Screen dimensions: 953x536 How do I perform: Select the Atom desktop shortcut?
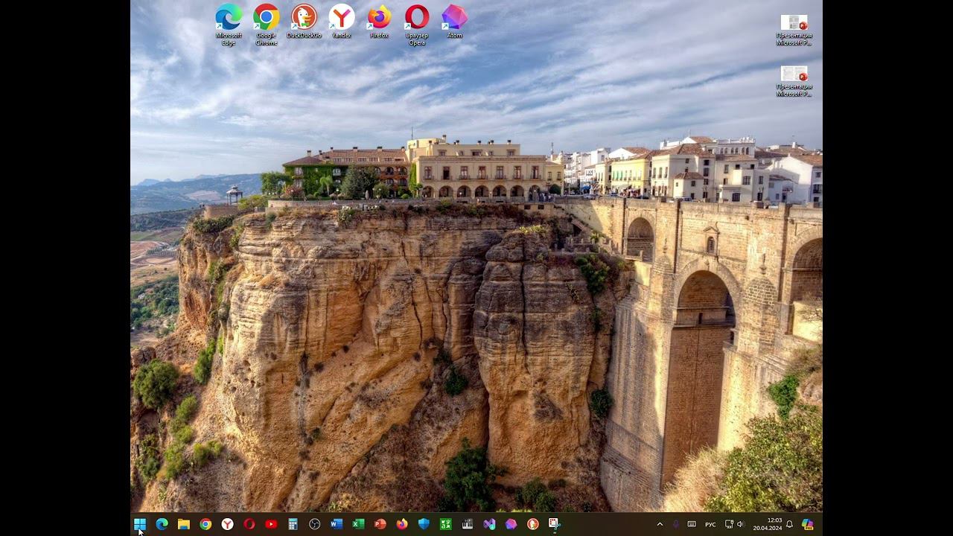pos(455,22)
